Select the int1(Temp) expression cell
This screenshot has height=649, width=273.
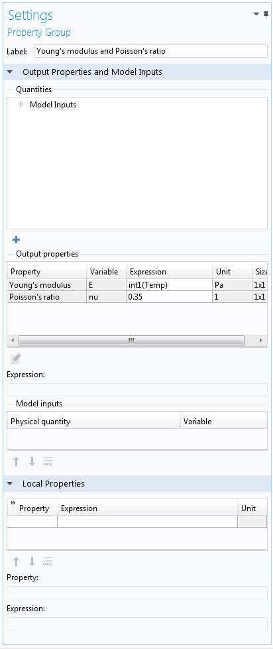pyautogui.click(x=170, y=285)
